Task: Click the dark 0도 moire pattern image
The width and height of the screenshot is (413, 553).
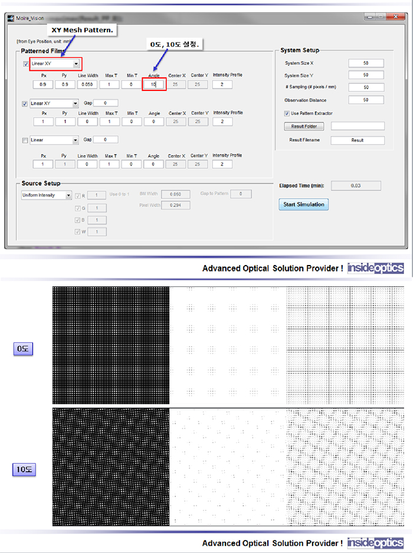Action: [111, 345]
